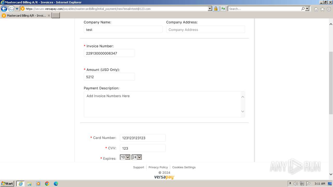333x187 pixels.
Task: Open the Support link
Action: click(x=138, y=167)
